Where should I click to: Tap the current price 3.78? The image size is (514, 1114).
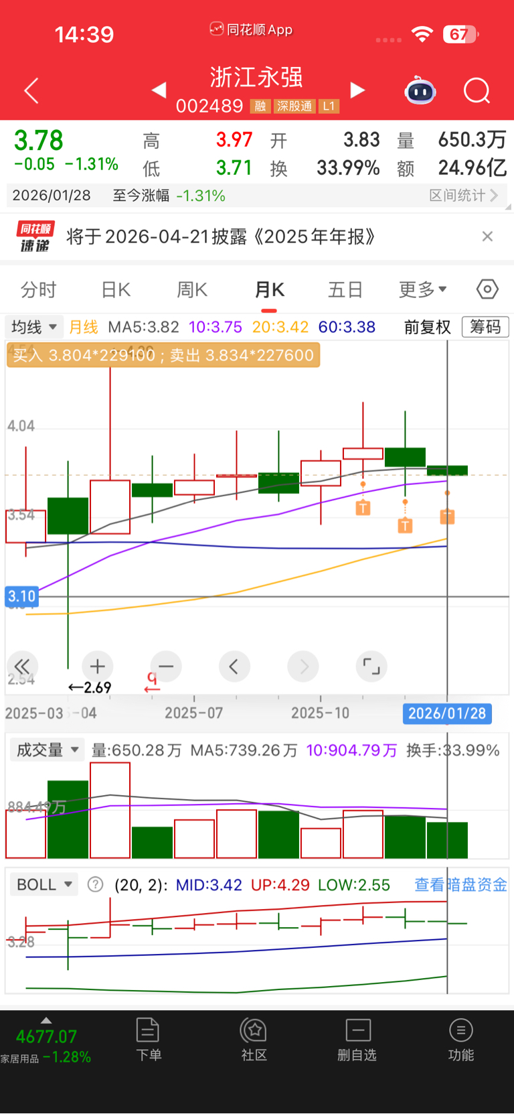coord(39,141)
